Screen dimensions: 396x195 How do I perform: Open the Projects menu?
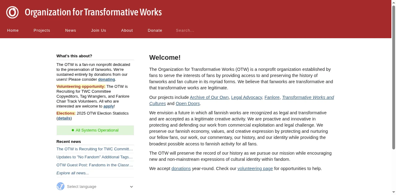pyautogui.click(x=42, y=30)
